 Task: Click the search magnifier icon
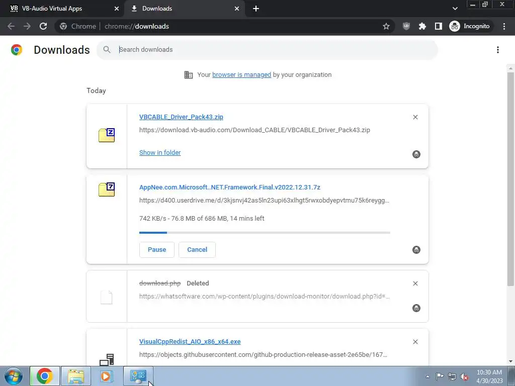(107, 50)
